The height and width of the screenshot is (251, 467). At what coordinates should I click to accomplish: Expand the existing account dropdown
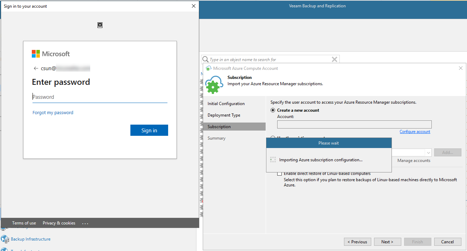(429, 153)
